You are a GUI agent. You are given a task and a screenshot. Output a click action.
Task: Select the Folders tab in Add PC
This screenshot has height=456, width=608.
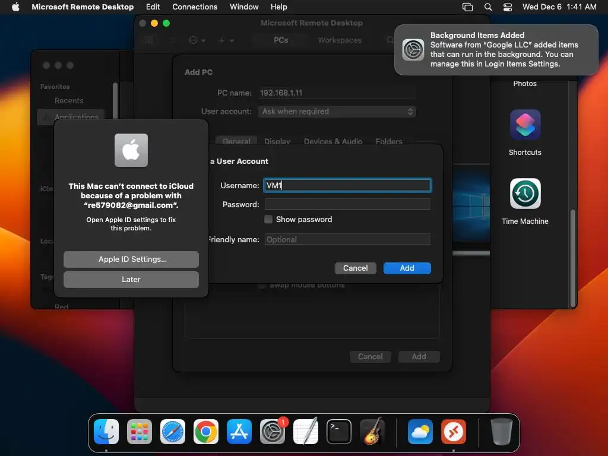click(x=389, y=141)
